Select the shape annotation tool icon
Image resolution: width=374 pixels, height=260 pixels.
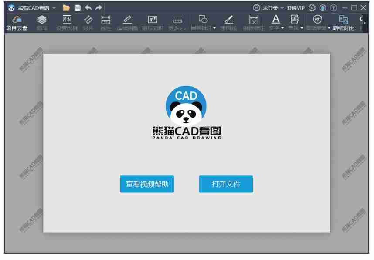click(x=203, y=19)
